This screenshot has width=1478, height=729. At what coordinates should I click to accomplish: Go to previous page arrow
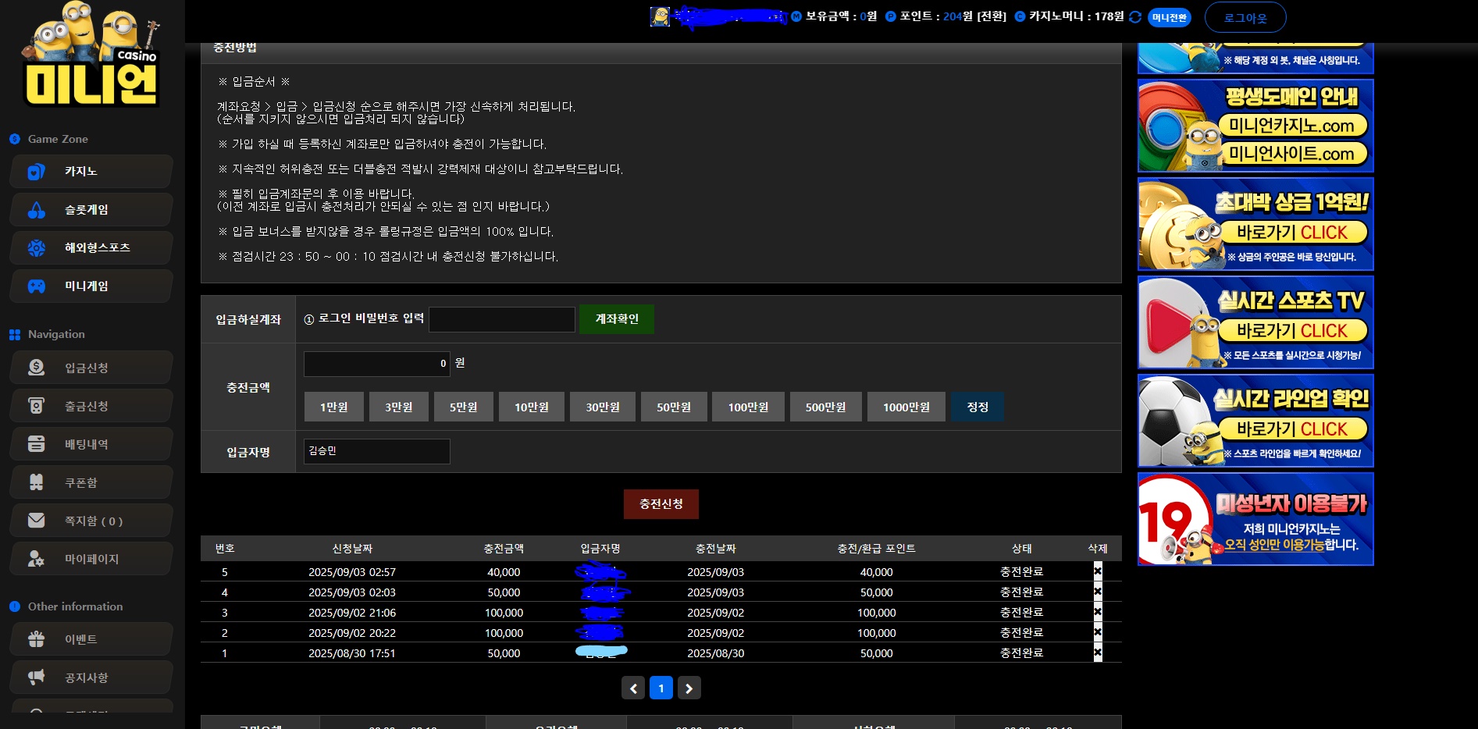click(x=633, y=688)
